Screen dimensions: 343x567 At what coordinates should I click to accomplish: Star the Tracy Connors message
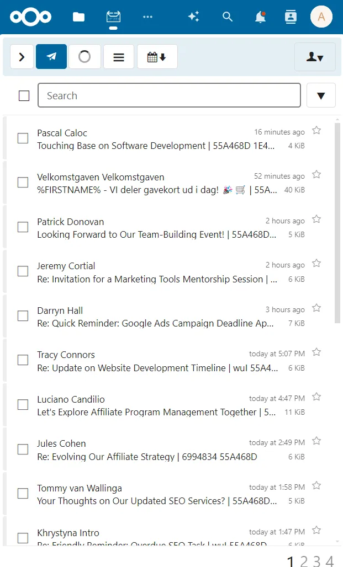[316, 352]
